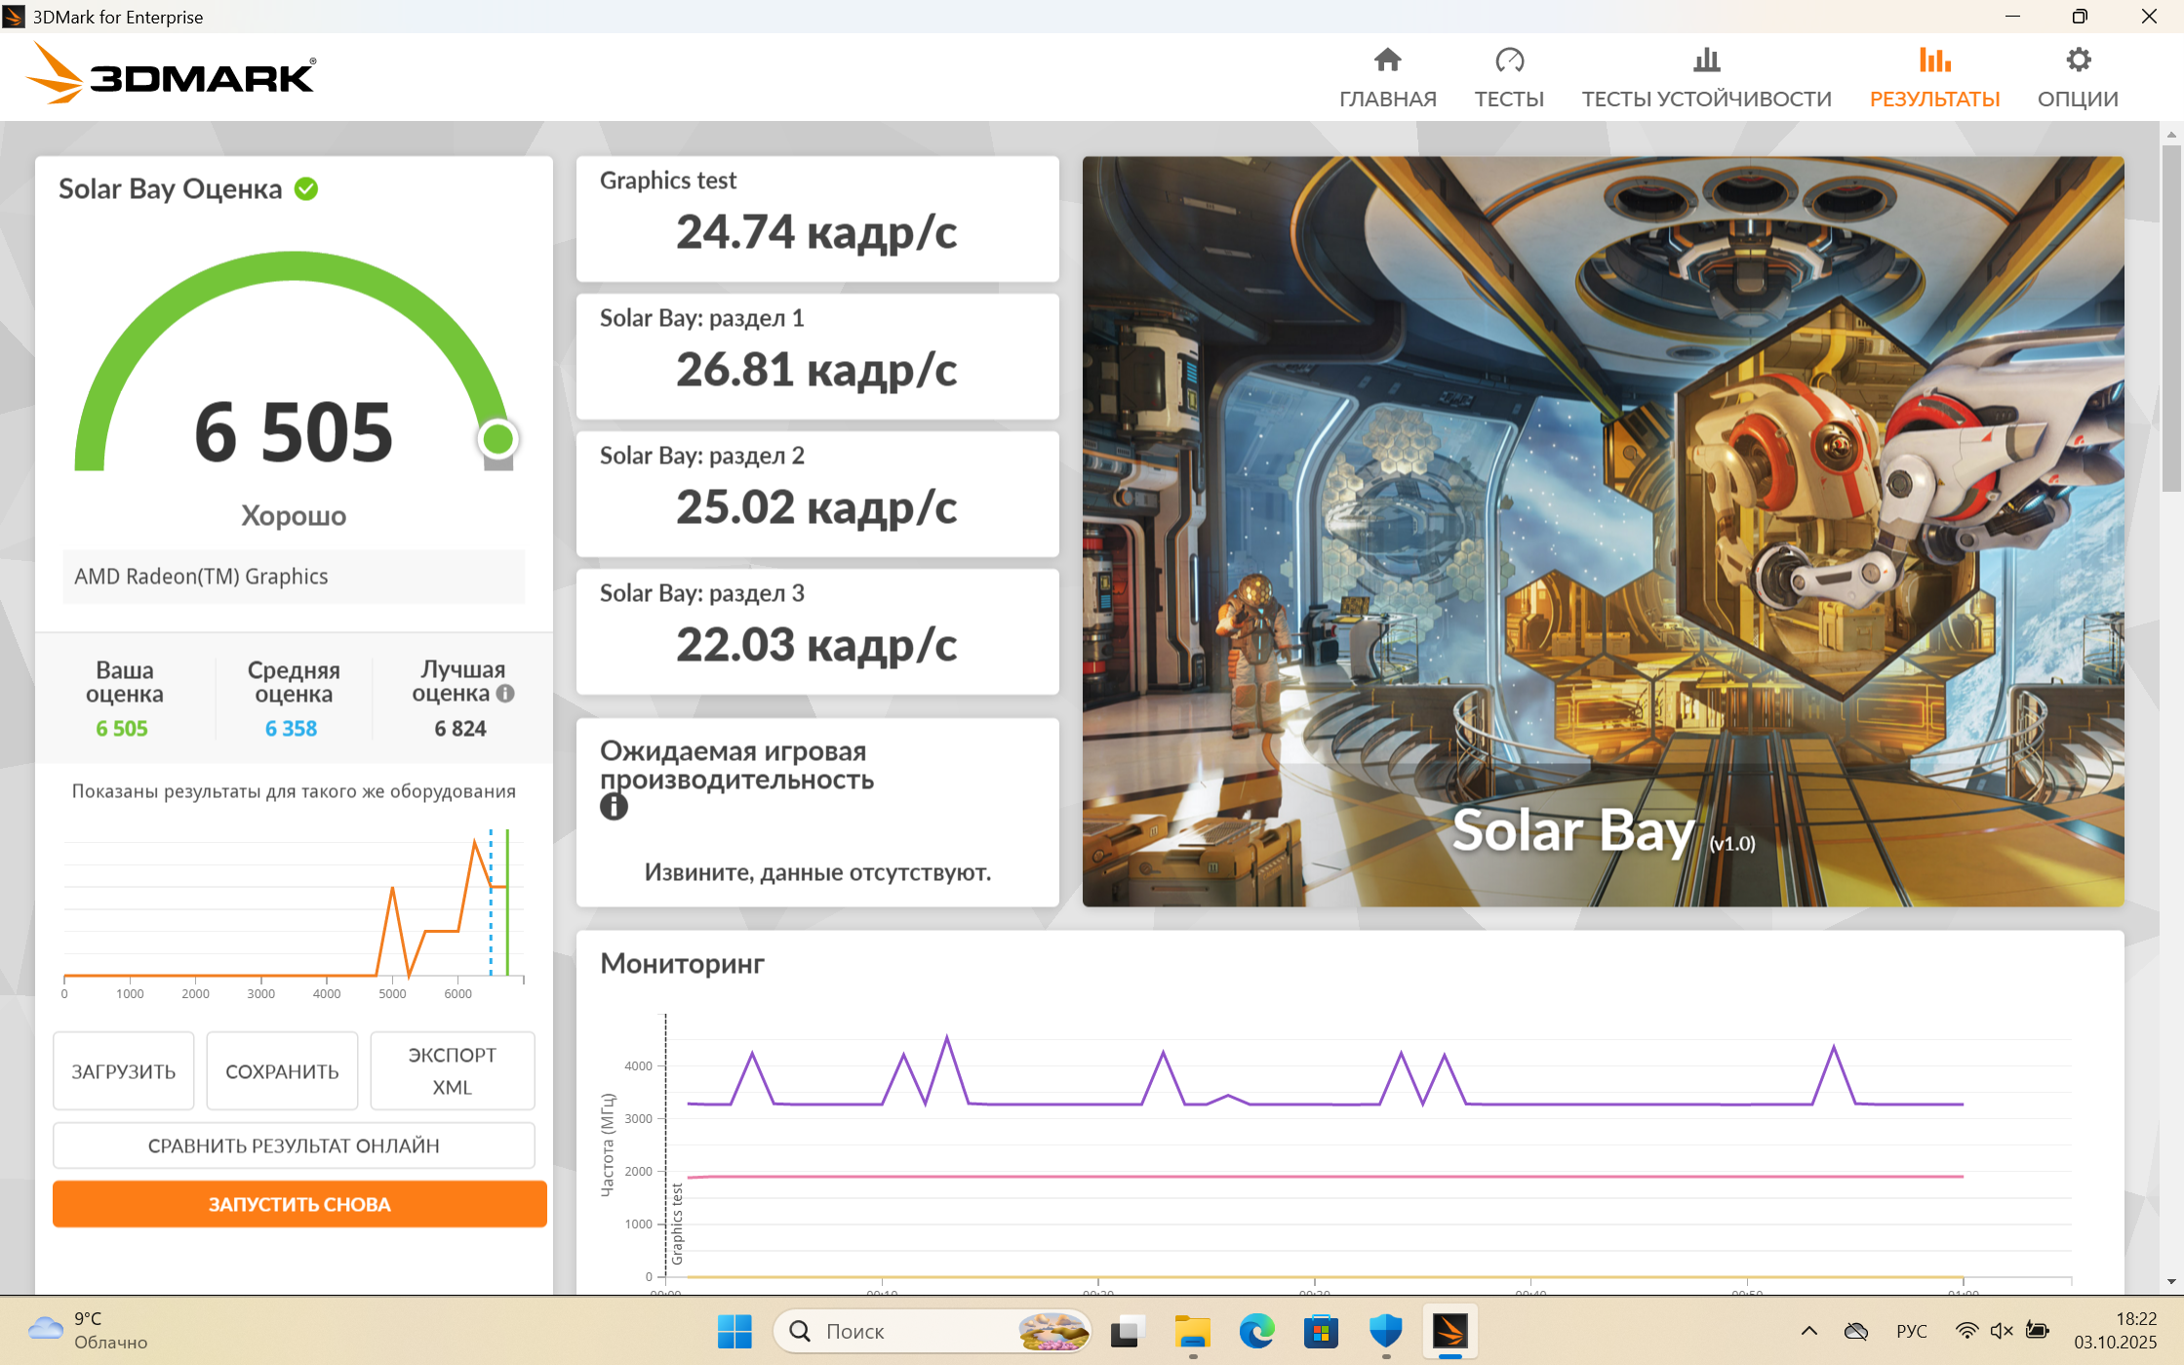The image size is (2184, 1365).
Task: Click the Solar Bay preview image
Action: click(x=1602, y=531)
